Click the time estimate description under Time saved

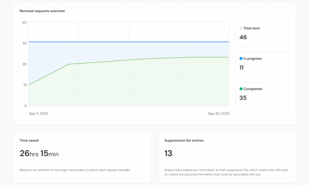pyautogui.click(x=75, y=170)
